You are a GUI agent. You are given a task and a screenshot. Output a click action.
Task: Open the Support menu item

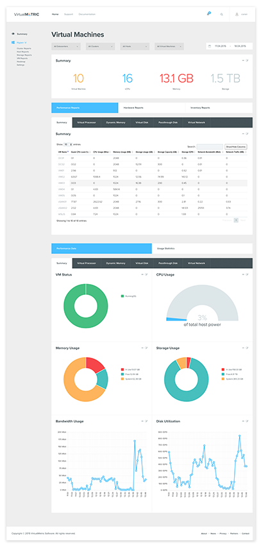(x=69, y=15)
